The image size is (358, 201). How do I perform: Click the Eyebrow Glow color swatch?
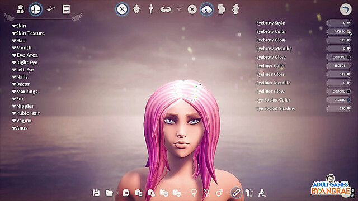click(348, 57)
